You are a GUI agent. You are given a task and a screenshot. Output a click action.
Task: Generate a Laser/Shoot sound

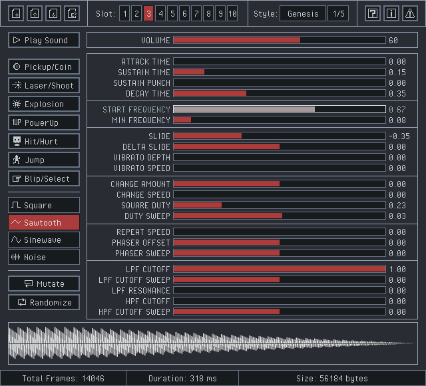(44, 85)
